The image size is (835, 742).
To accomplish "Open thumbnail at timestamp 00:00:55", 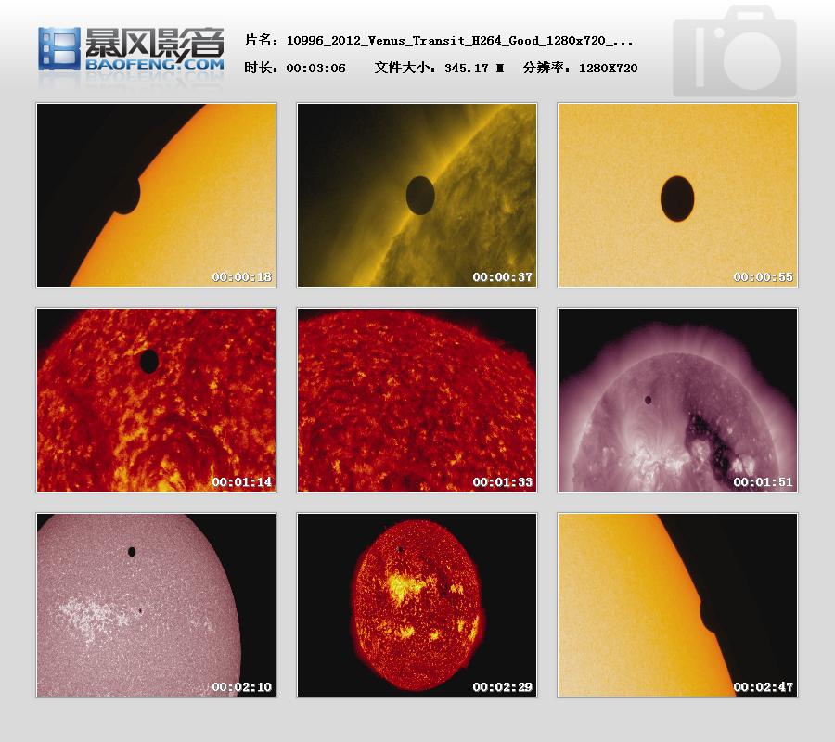I will pyautogui.click(x=677, y=195).
